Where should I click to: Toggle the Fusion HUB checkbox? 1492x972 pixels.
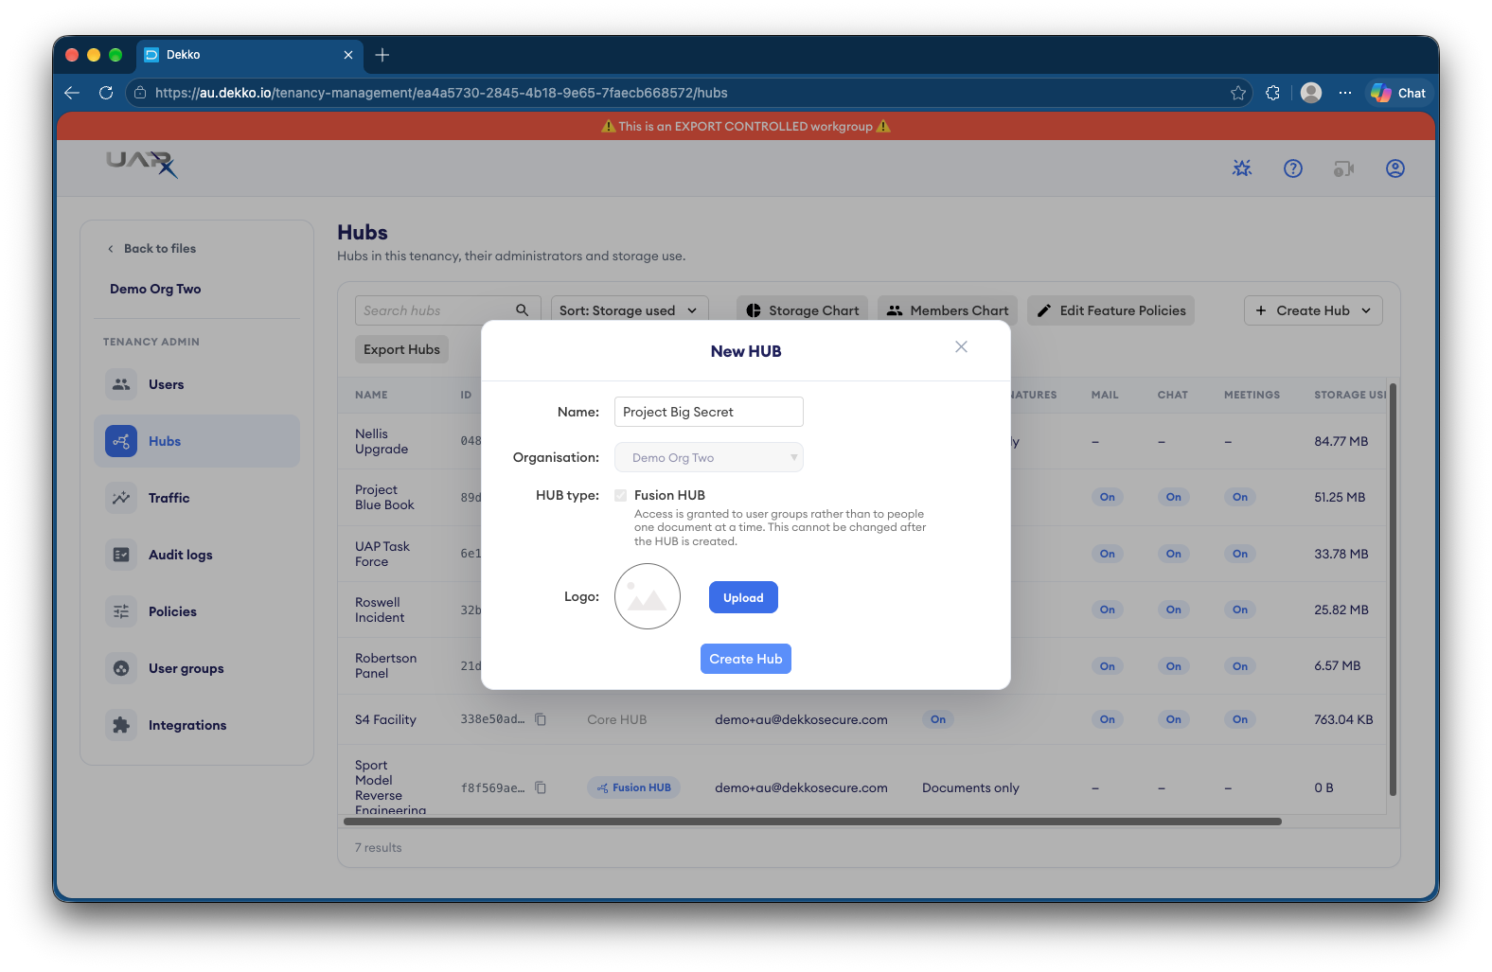pos(621,495)
